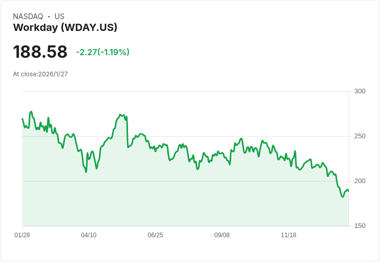Click the 11/18 date axis label
The height and width of the screenshot is (262, 380).
(289, 235)
